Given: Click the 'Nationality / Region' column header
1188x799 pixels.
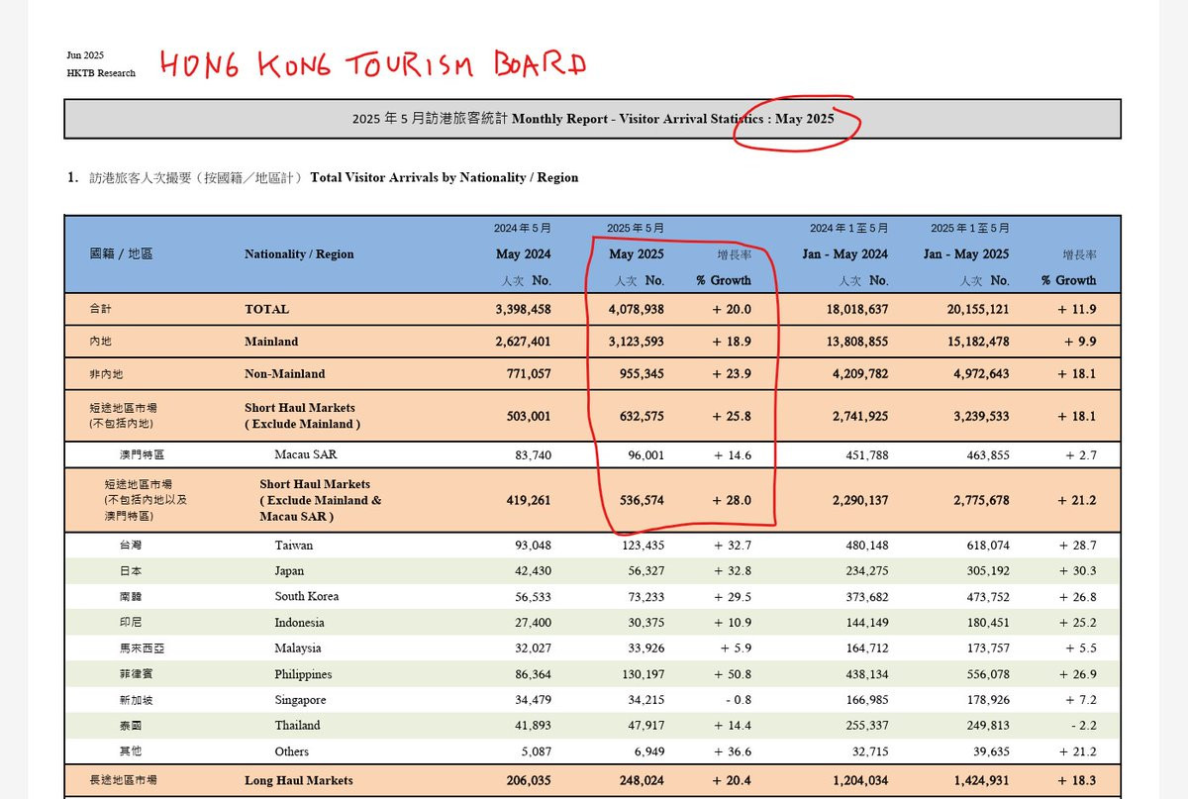Looking at the screenshot, I should [299, 254].
